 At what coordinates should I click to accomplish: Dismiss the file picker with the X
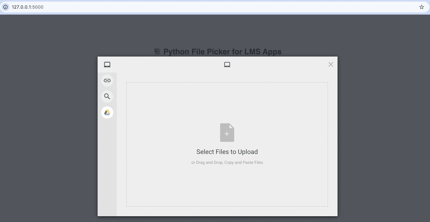(331, 64)
